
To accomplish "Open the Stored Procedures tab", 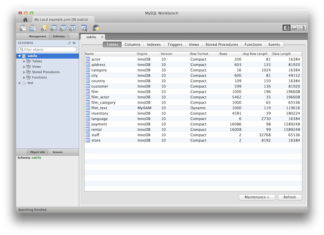I will coord(222,44).
